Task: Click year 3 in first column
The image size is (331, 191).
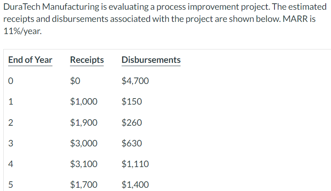Action: click(11, 143)
